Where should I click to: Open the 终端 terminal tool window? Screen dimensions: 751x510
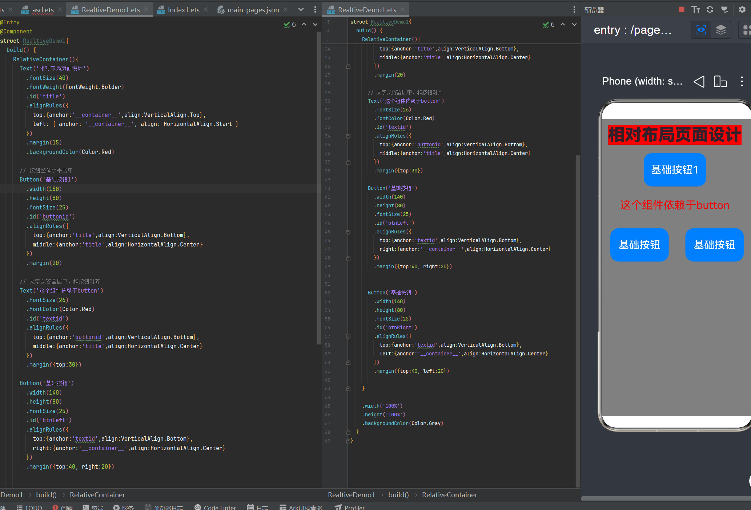pyautogui.click(x=93, y=507)
